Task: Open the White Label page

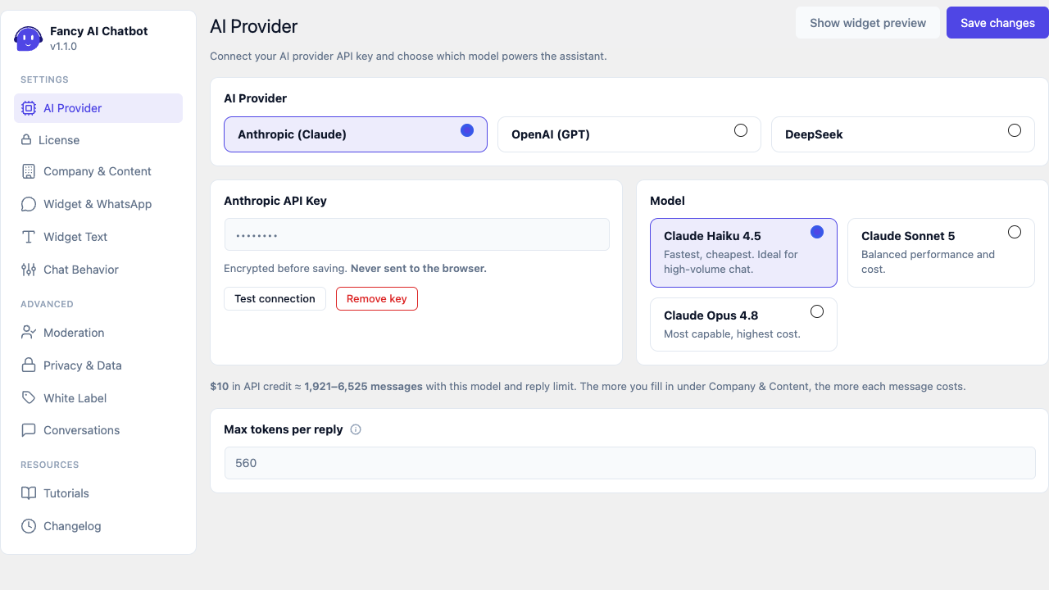Action: 98,398
